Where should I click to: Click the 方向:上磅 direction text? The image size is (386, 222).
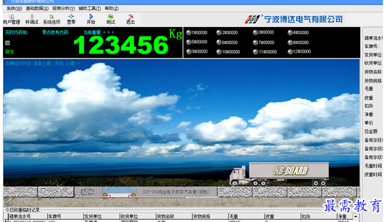68,64
